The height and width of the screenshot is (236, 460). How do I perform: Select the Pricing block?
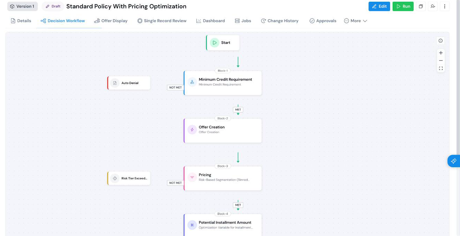pyautogui.click(x=223, y=178)
